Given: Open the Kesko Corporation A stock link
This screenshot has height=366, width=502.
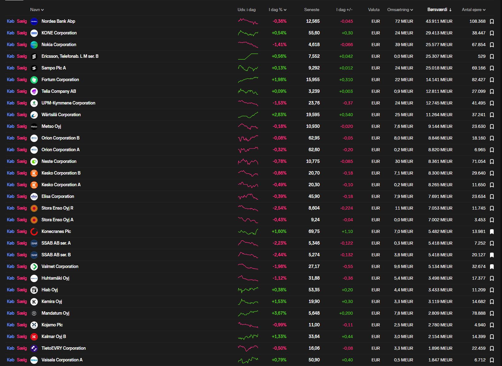Looking at the screenshot, I should pyautogui.click(x=61, y=185).
